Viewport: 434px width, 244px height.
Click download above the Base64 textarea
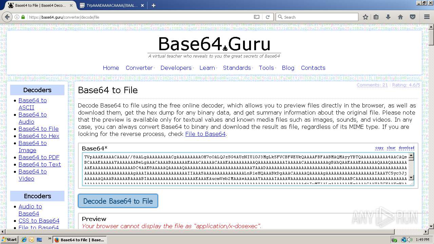click(x=407, y=148)
